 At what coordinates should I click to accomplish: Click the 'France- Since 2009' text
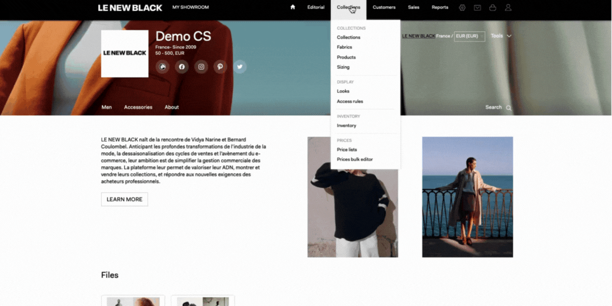click(175, 47)
